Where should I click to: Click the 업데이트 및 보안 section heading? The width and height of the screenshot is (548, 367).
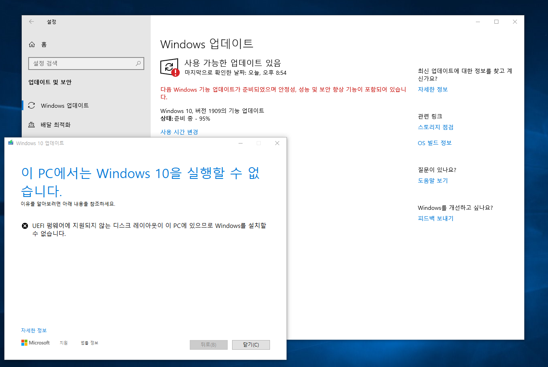click(x=50, y=82)
